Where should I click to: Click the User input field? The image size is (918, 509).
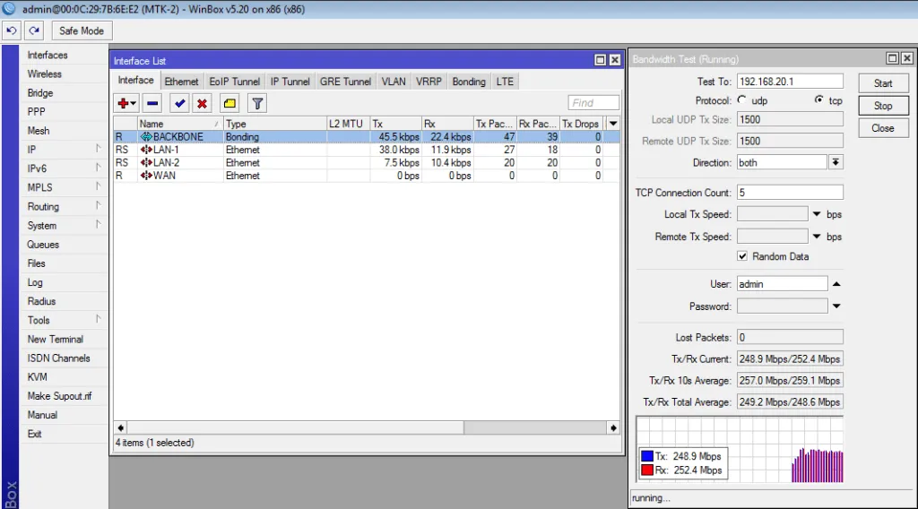782,284
